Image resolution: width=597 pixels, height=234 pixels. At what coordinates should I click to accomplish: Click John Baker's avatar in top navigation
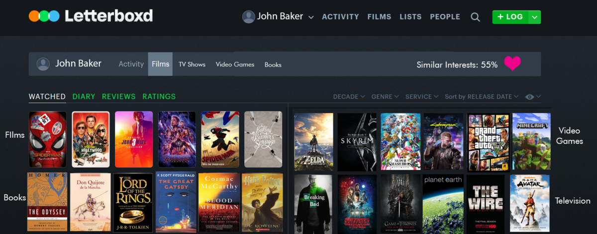click(x=249, y=17)
